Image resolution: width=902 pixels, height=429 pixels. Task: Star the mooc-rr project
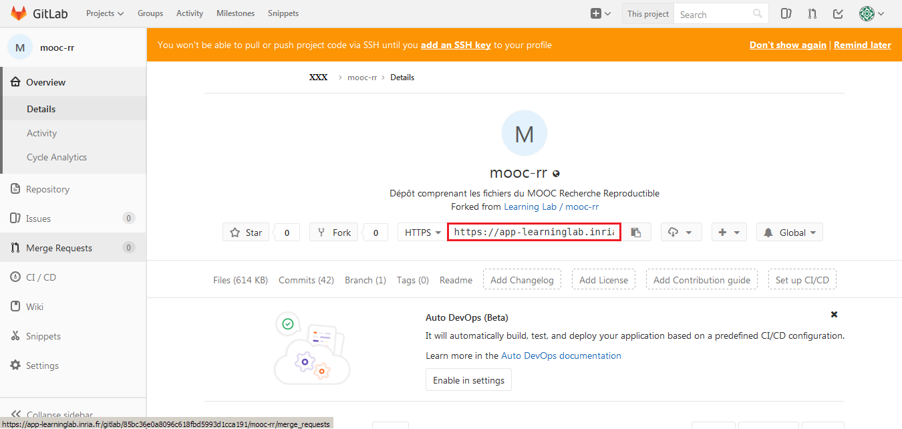(x=246, y=233)
